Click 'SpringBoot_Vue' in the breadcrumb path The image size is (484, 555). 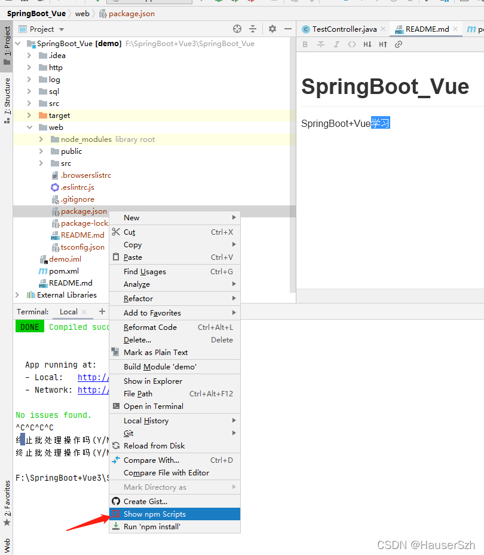pyautogui.click(x=36, y=13)
